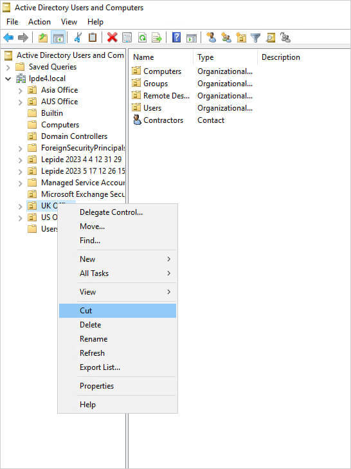This screenshot has height=469, width=351.
Task: Select Active Directory Users and Computers root node
Action: (x=70, y=55)
